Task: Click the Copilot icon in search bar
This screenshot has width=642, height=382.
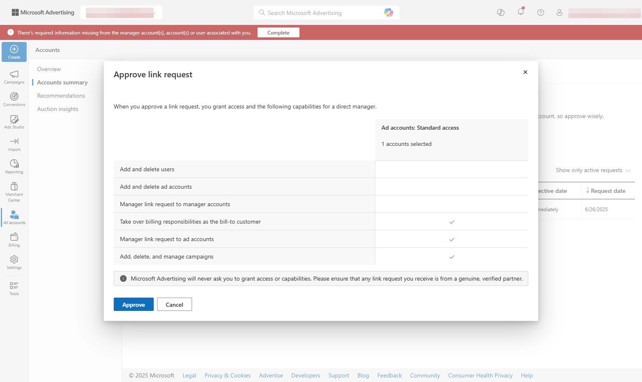Action: coord(388,12)
